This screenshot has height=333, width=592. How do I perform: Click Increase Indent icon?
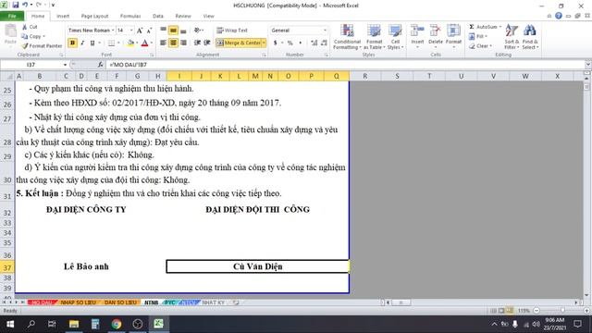207,43
